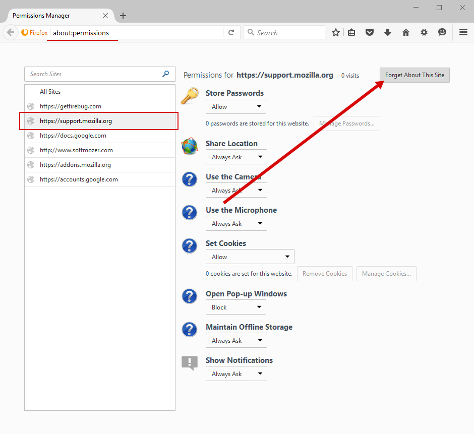Select All Sites in the site list
Screen dimensions: 474x434
point(100,92)
